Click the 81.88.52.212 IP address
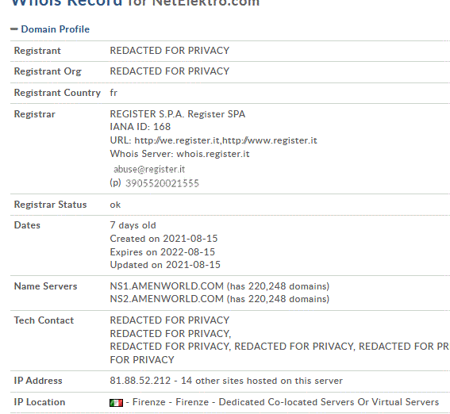This screenshot has height=414, width=450. (140, 381)
